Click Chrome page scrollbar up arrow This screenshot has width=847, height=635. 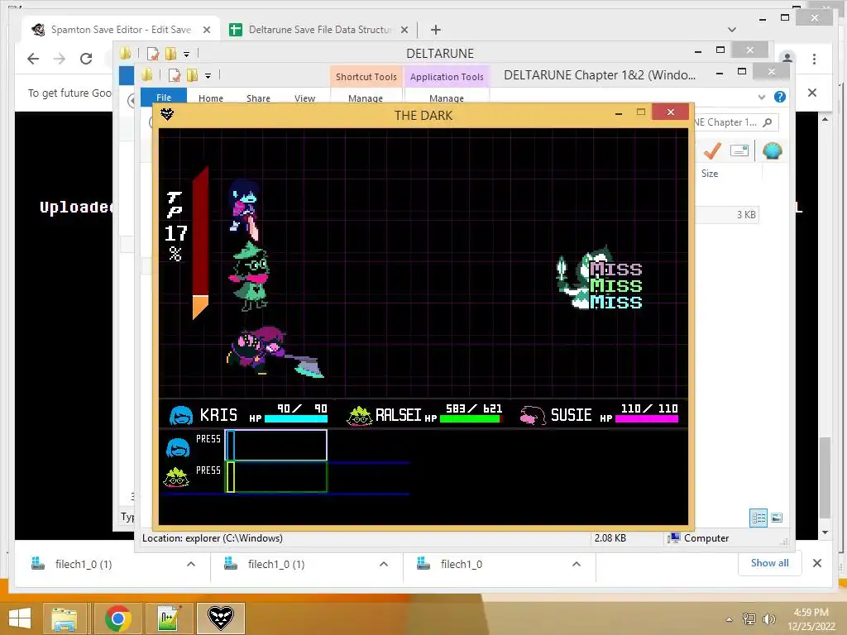[x=825, y=119]
